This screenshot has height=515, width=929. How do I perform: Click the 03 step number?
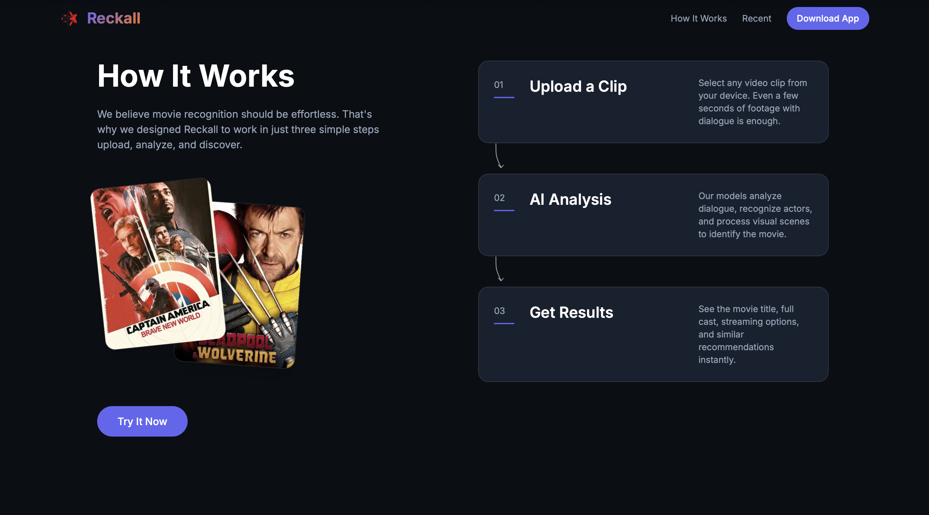pyautogui.click(x=499, y=311)
